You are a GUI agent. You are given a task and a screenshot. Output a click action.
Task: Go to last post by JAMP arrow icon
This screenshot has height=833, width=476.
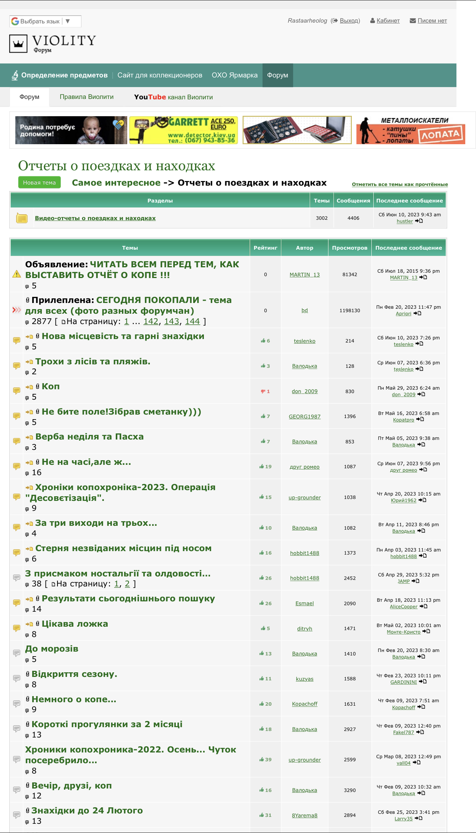pyautogui.click(x=415, y=581)
